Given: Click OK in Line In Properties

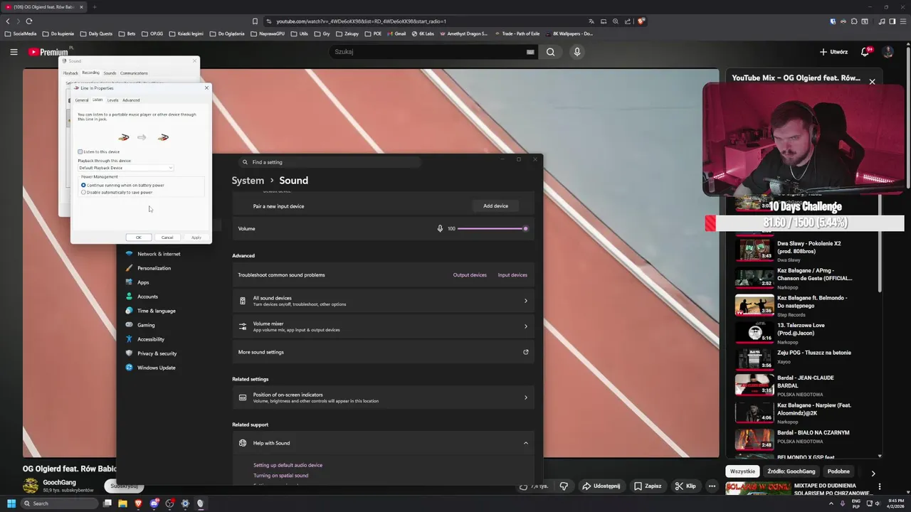Looking at the screenshot, I should pos(139,238).
